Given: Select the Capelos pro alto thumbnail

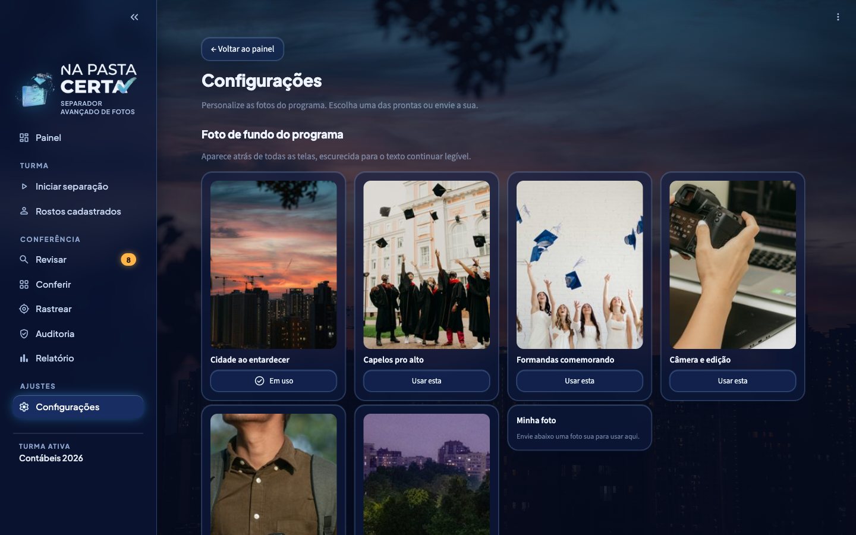Looking at the screenshot, I should (x=427, y=265).
